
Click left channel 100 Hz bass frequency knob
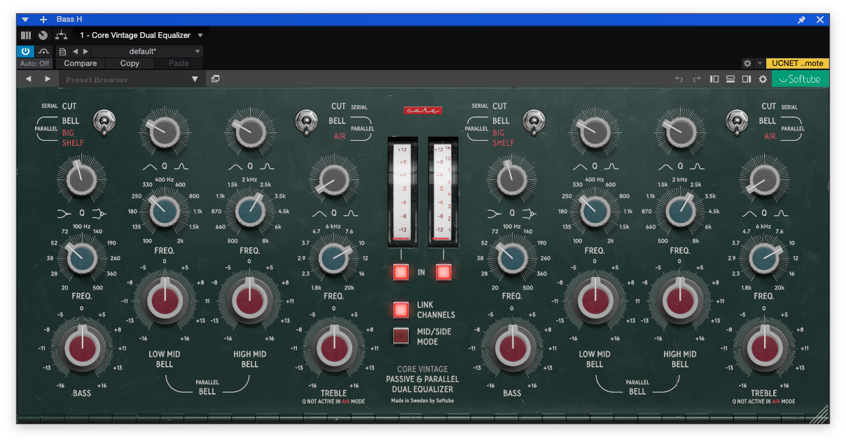[x=81, y=259]
